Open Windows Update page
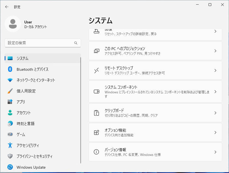 pyautogui.click(x=43, y=167)
